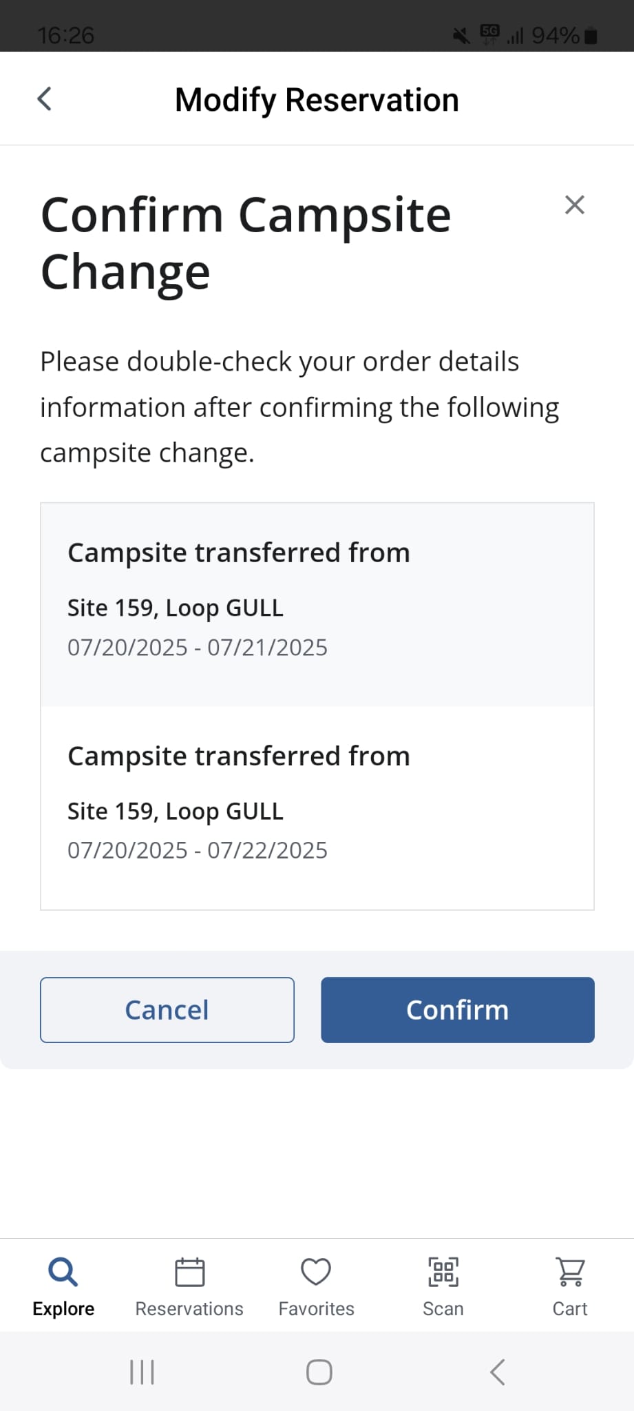Tap Android system back button
The width and height of the screenshot is (634, 1411).
[x=498, y=1372]
